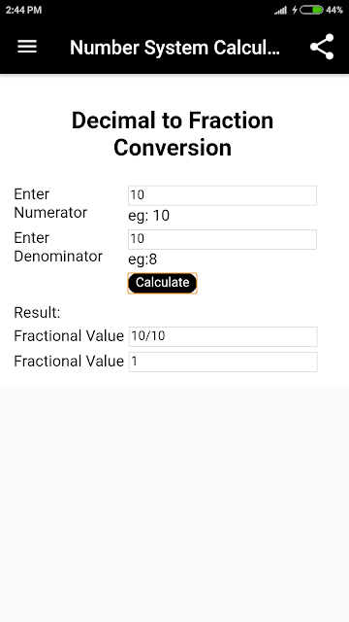
Task: Click the Enter Denominator label
Action: (58, 247)
